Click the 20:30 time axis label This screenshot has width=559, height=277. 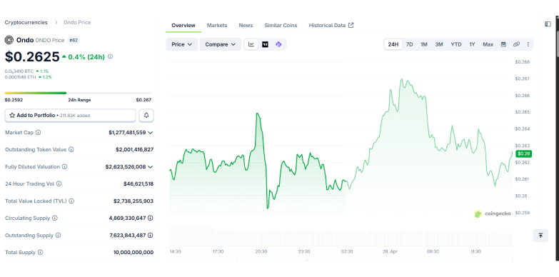click(261, 251)
